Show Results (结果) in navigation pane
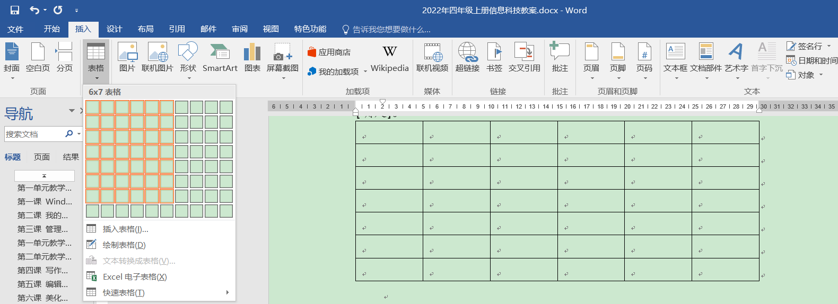 (71, 157)
